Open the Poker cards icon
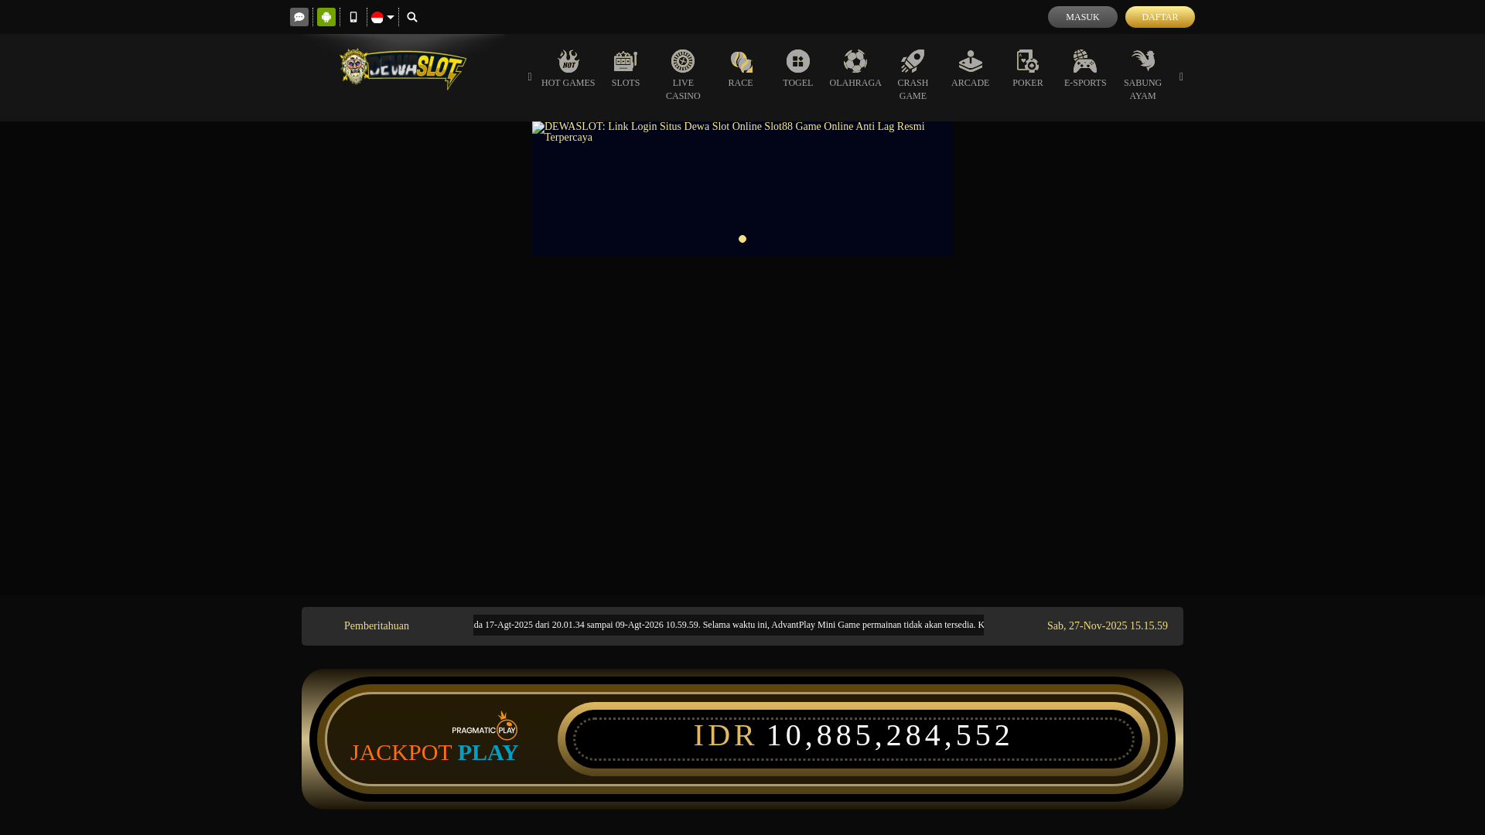 1028,60
